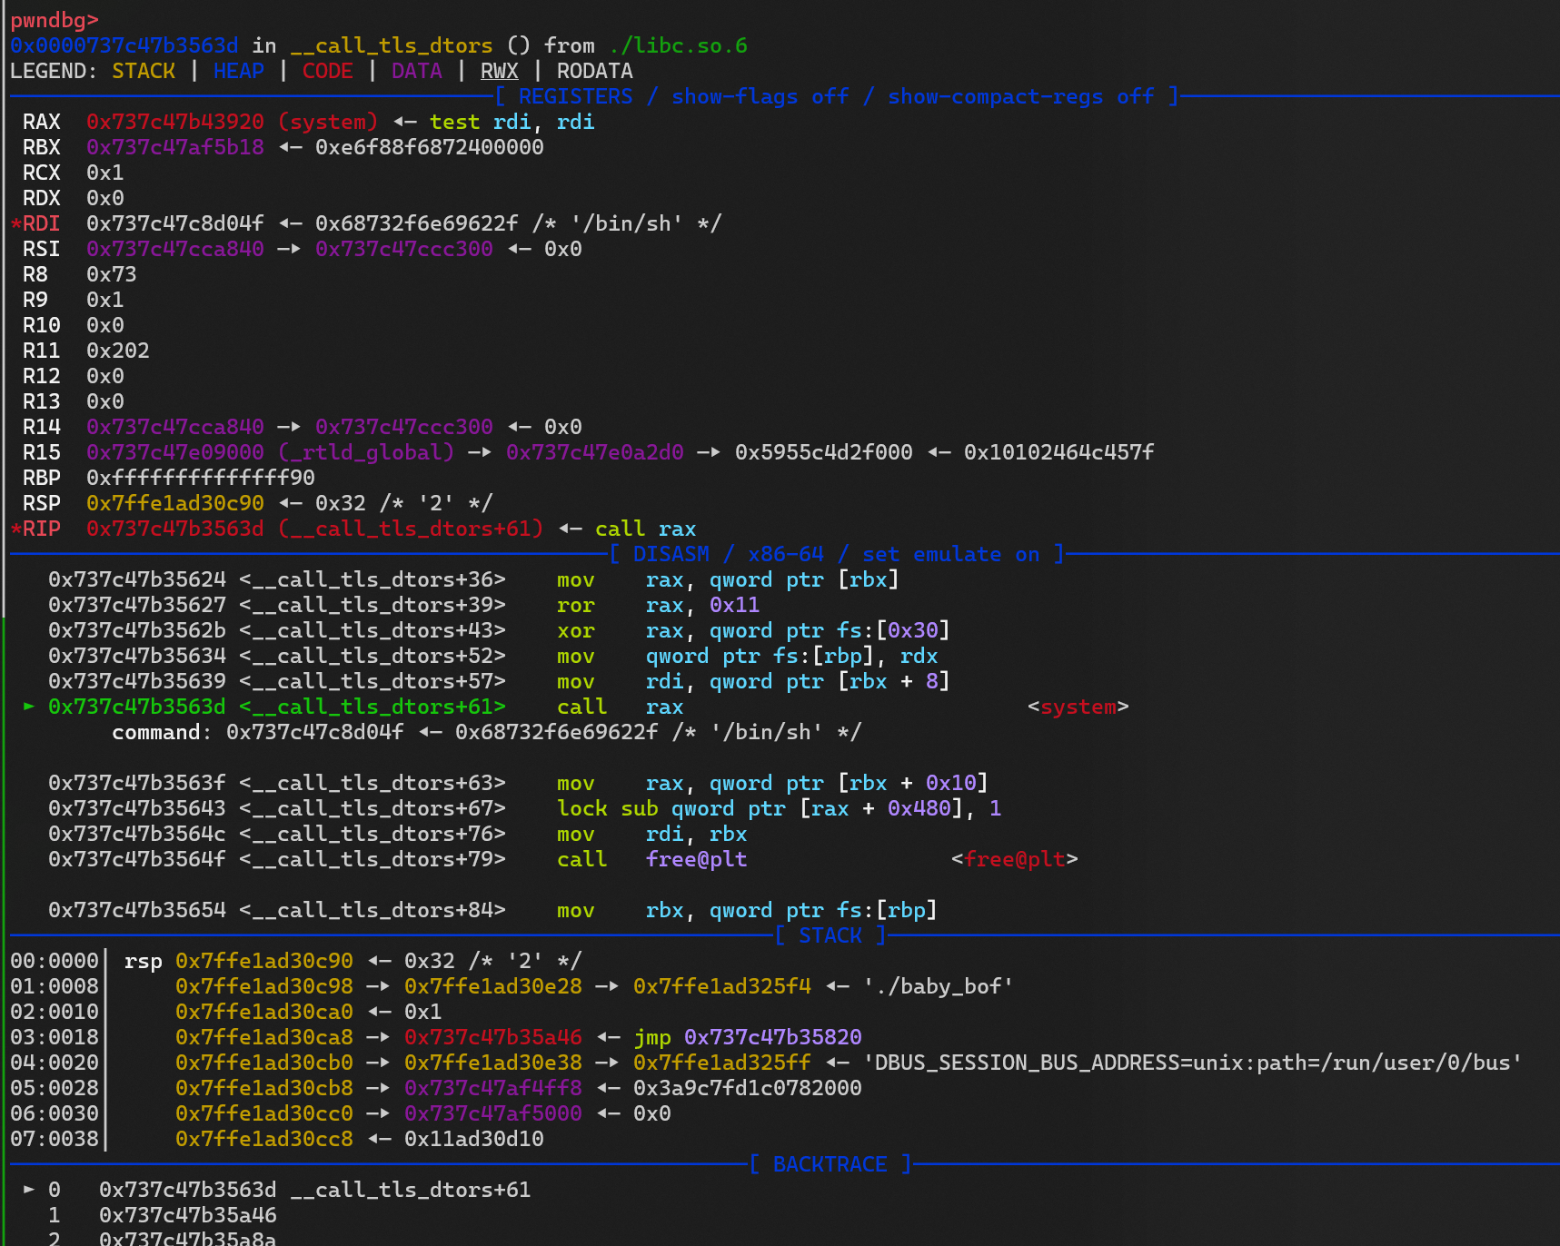Click the DATA legend label
Viewport: 1560px width, 1246px height.
tap(416, 71)
